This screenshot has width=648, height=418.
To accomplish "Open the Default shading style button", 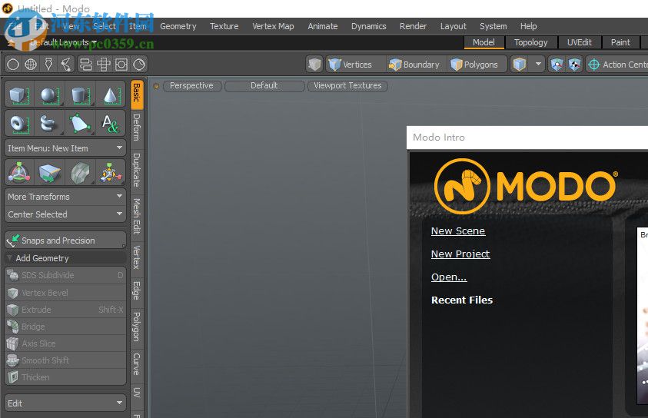I will (x=264, y=86).
